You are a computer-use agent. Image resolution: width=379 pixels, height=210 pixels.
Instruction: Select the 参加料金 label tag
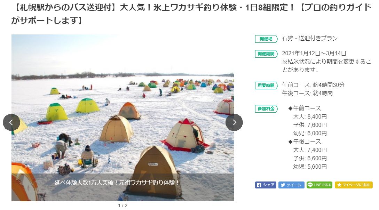[x=266, y=108]
